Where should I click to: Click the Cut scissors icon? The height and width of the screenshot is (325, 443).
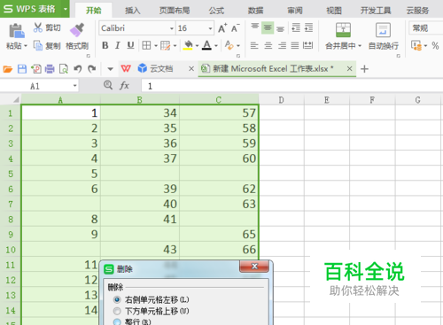point(38,27)
